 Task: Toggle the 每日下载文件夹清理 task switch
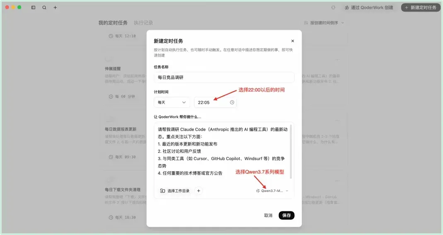109,180
